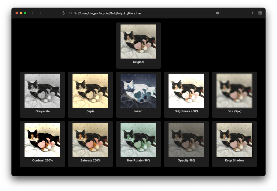
Task: Click the Opacity 50% preview
Action: [186, 140]
